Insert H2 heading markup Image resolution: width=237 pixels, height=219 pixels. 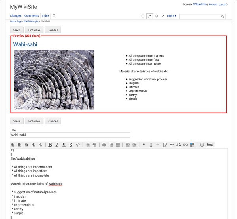tap(13, 145)
